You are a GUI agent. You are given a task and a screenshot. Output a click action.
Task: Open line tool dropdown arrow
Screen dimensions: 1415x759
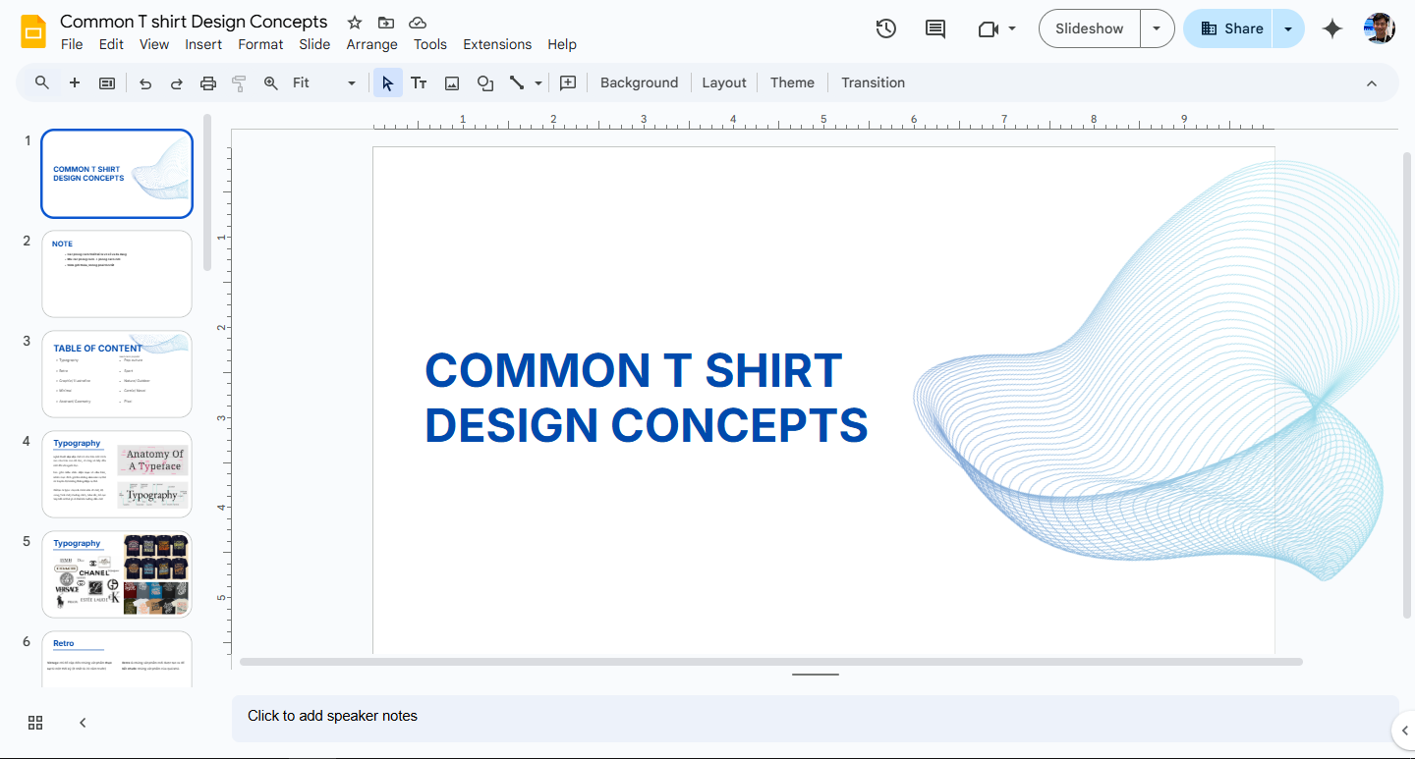(x=538, y=83)
